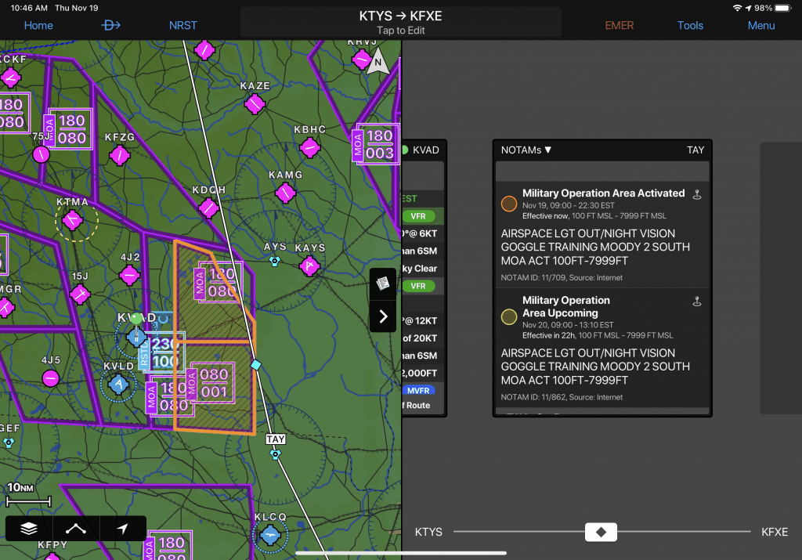Viewport: 802px width, 560px height.
Task: Show MOA Upcoming NOTAM on map
Action: (x=696, y=302)
